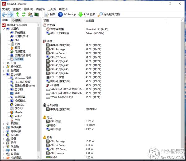The width and height of the screenshot is (186, 161).
Task: Click the green Refresh arrows icon
Action: [24, 15]
